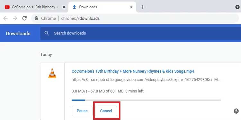Click the googlevideo.com source URL
This screenshot has height=120, width=241.
coord(146,80)
